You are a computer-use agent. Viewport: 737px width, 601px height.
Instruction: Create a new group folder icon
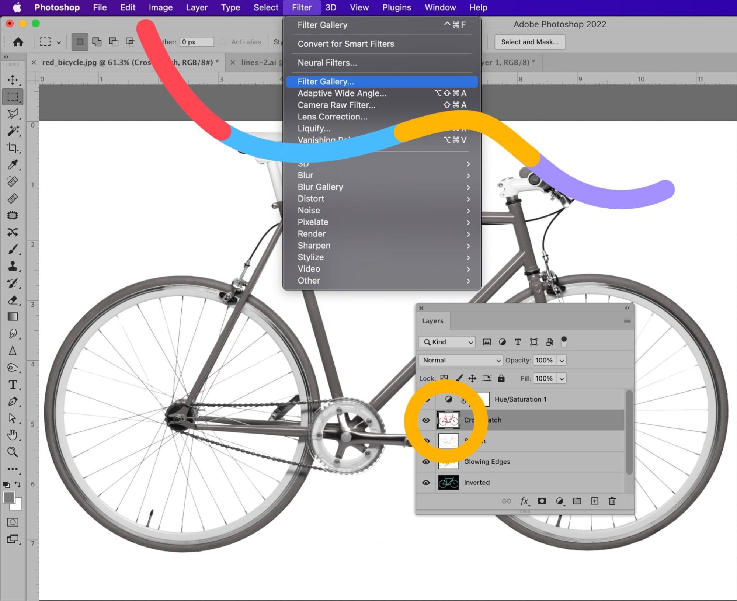pyautogui.click(x=577, y=501)
